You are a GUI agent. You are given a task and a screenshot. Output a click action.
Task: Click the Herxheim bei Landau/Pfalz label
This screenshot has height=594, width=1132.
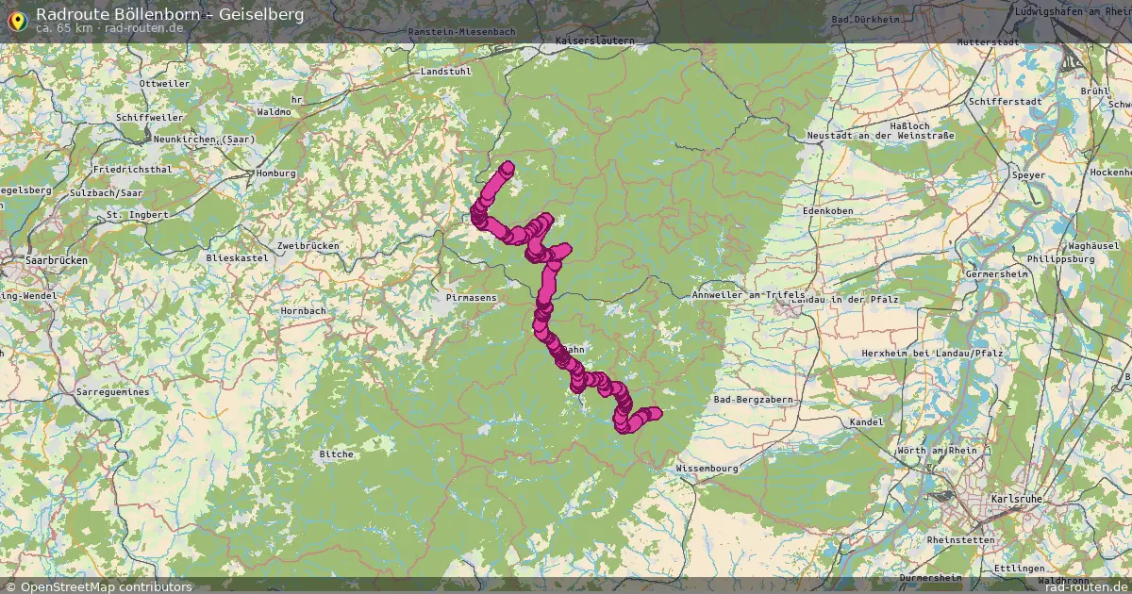935,353
